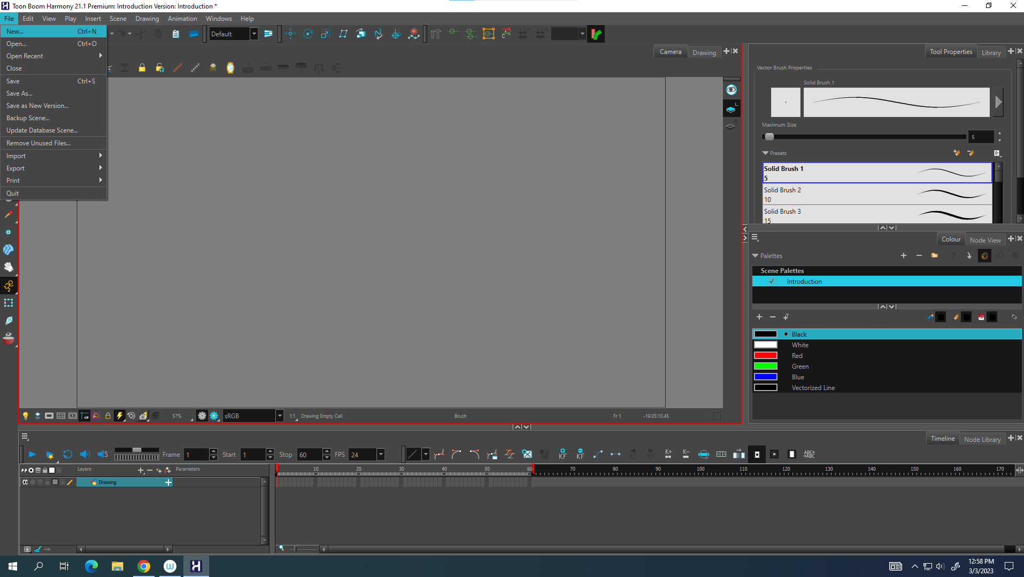
Task: Open the Default workspace dropdown
Action: point(254,34)
